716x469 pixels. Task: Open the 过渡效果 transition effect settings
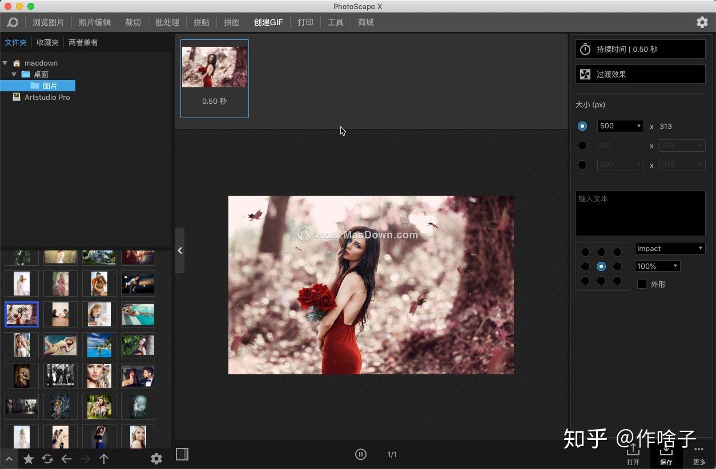pyautogui.click(x=640, y=74)
